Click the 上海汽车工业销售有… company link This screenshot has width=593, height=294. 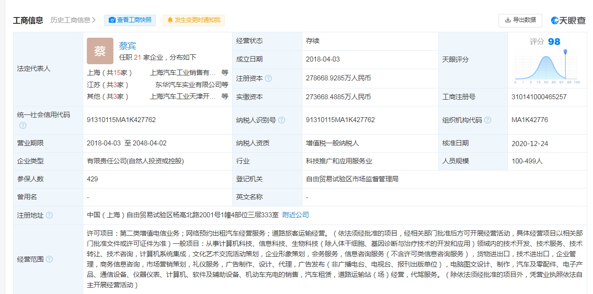click(x=183, y=72)
